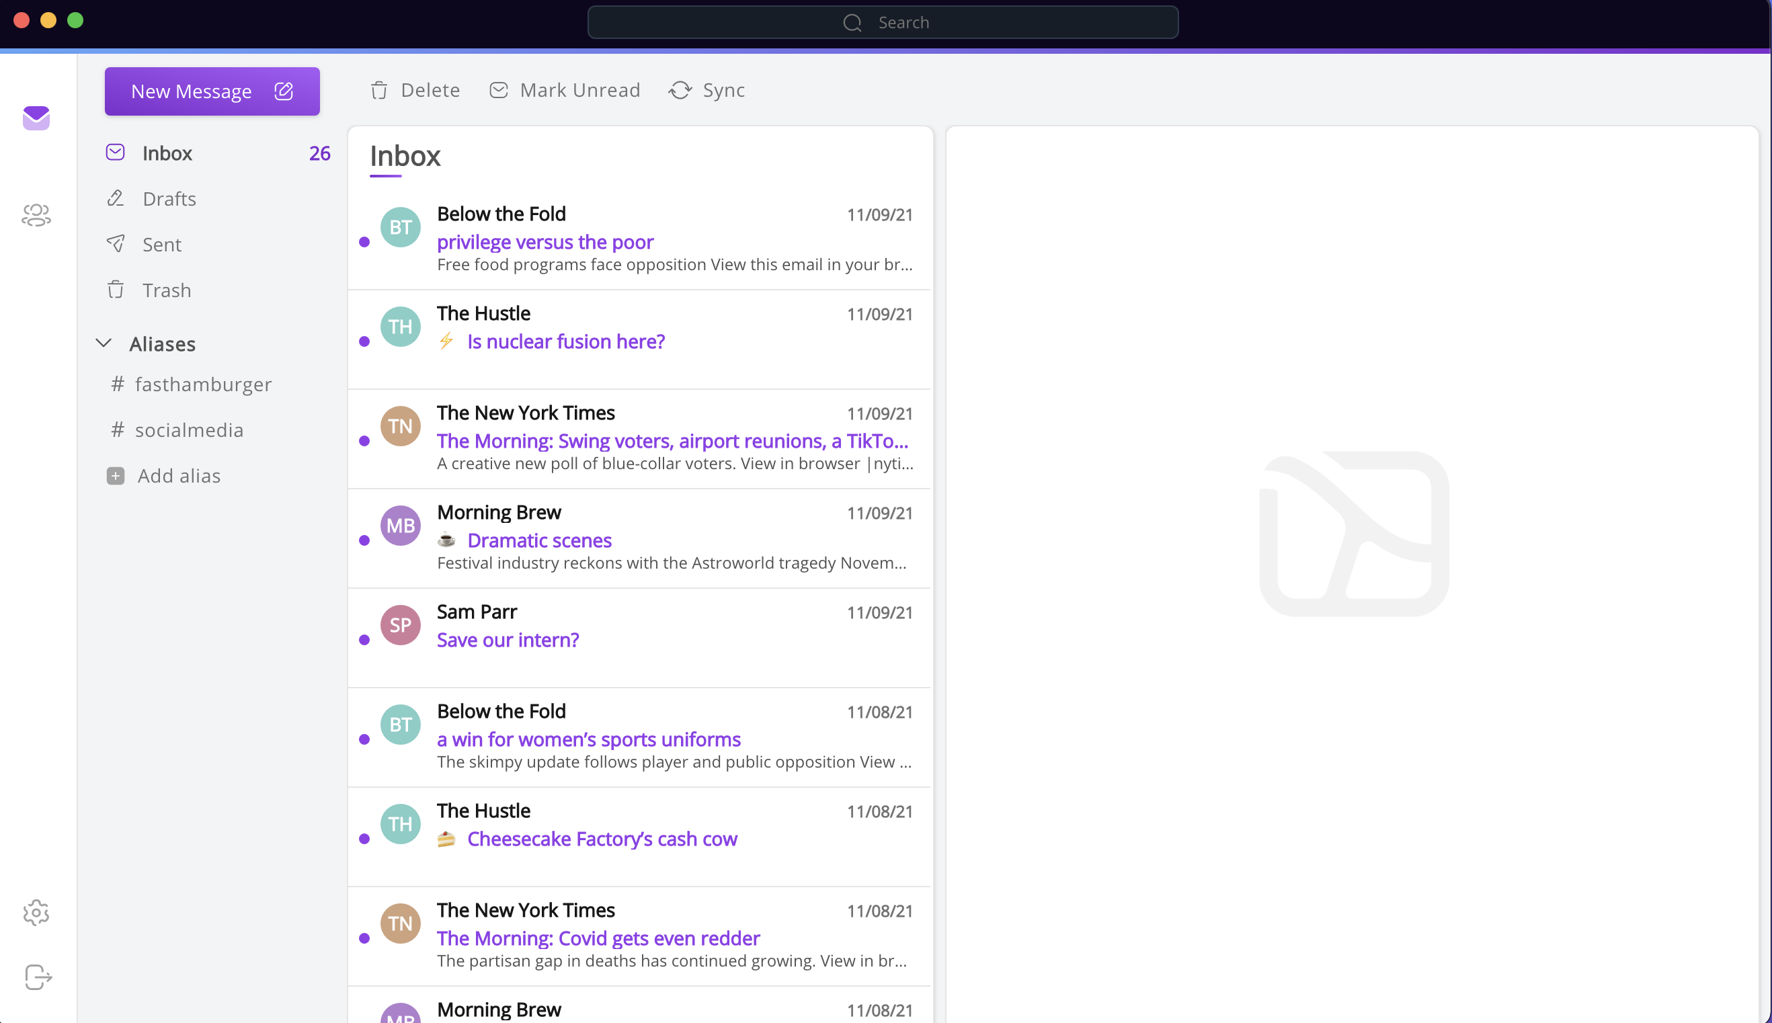Open the mail view in left sidebar

click(36, 118)
